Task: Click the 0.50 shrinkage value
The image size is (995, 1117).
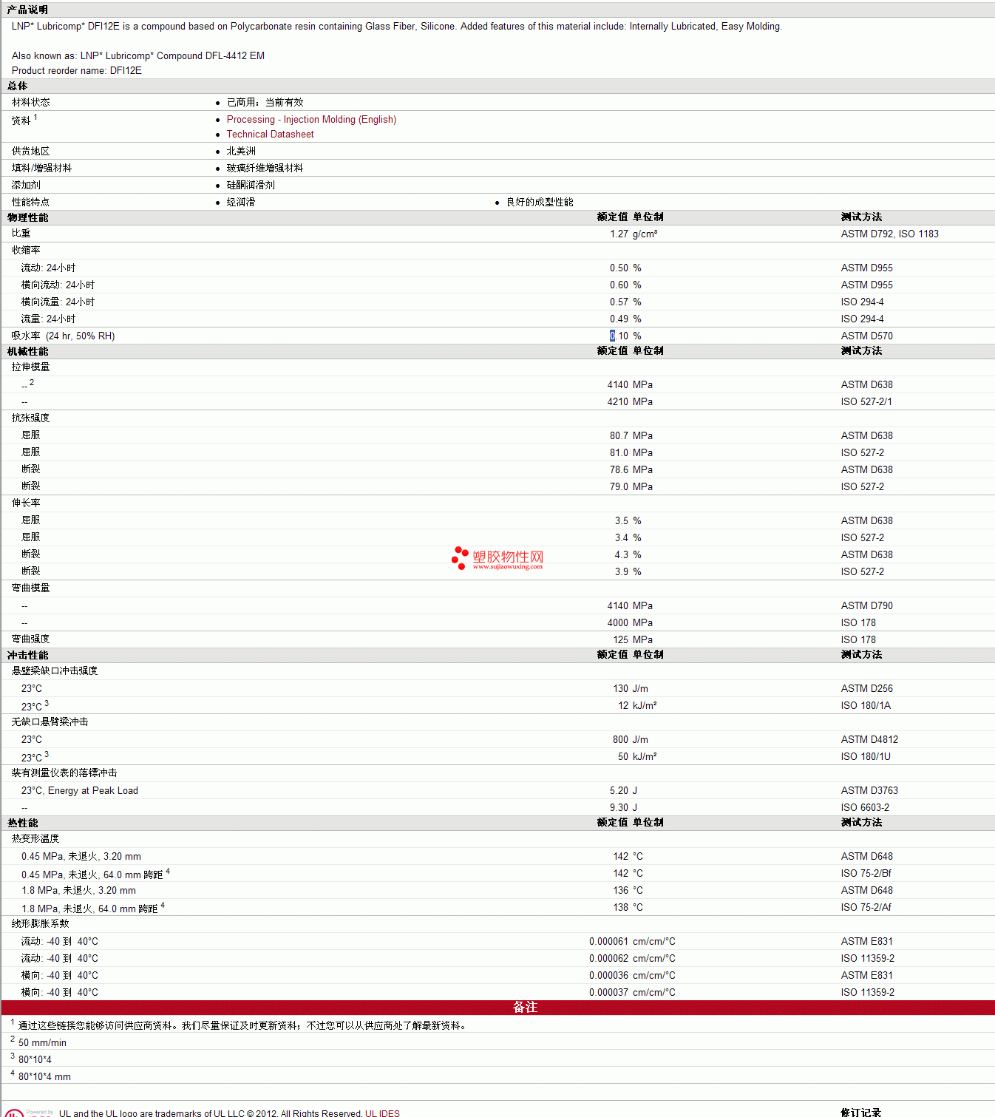Action: (619, 268)
